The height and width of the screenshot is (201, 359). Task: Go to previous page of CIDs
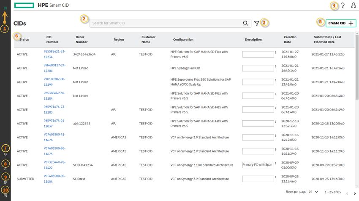pos(347,193)
